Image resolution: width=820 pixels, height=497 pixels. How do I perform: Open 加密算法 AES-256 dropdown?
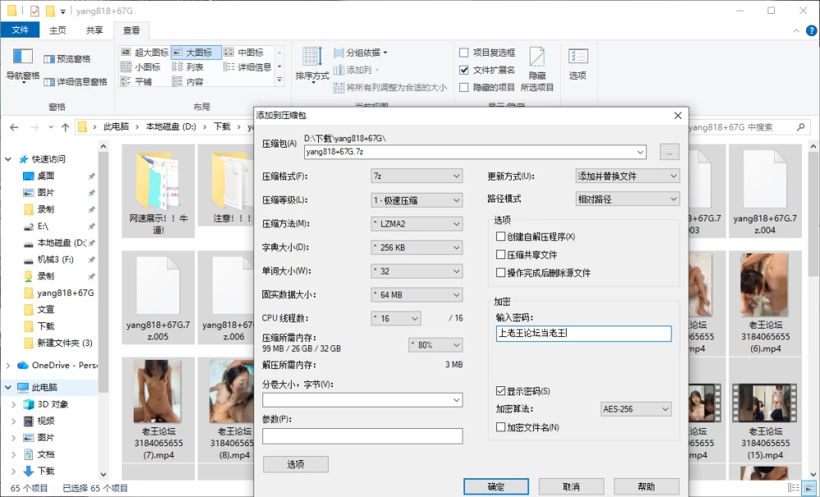click(636, 409)
